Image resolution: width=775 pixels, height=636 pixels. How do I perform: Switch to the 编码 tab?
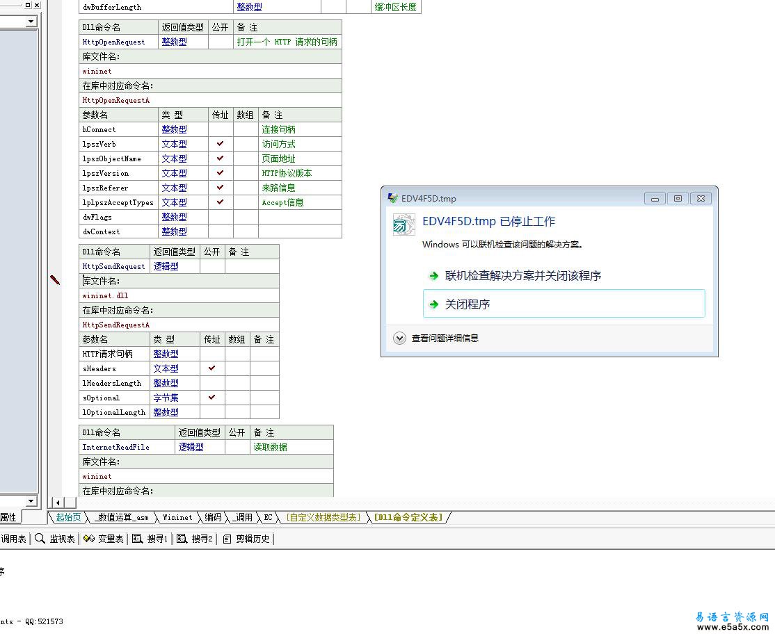(x=213, y=517)
